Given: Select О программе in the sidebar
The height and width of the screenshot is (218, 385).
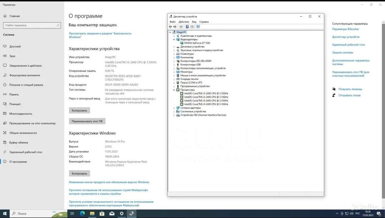Looking at the screenshot, I should coord(18,162).
